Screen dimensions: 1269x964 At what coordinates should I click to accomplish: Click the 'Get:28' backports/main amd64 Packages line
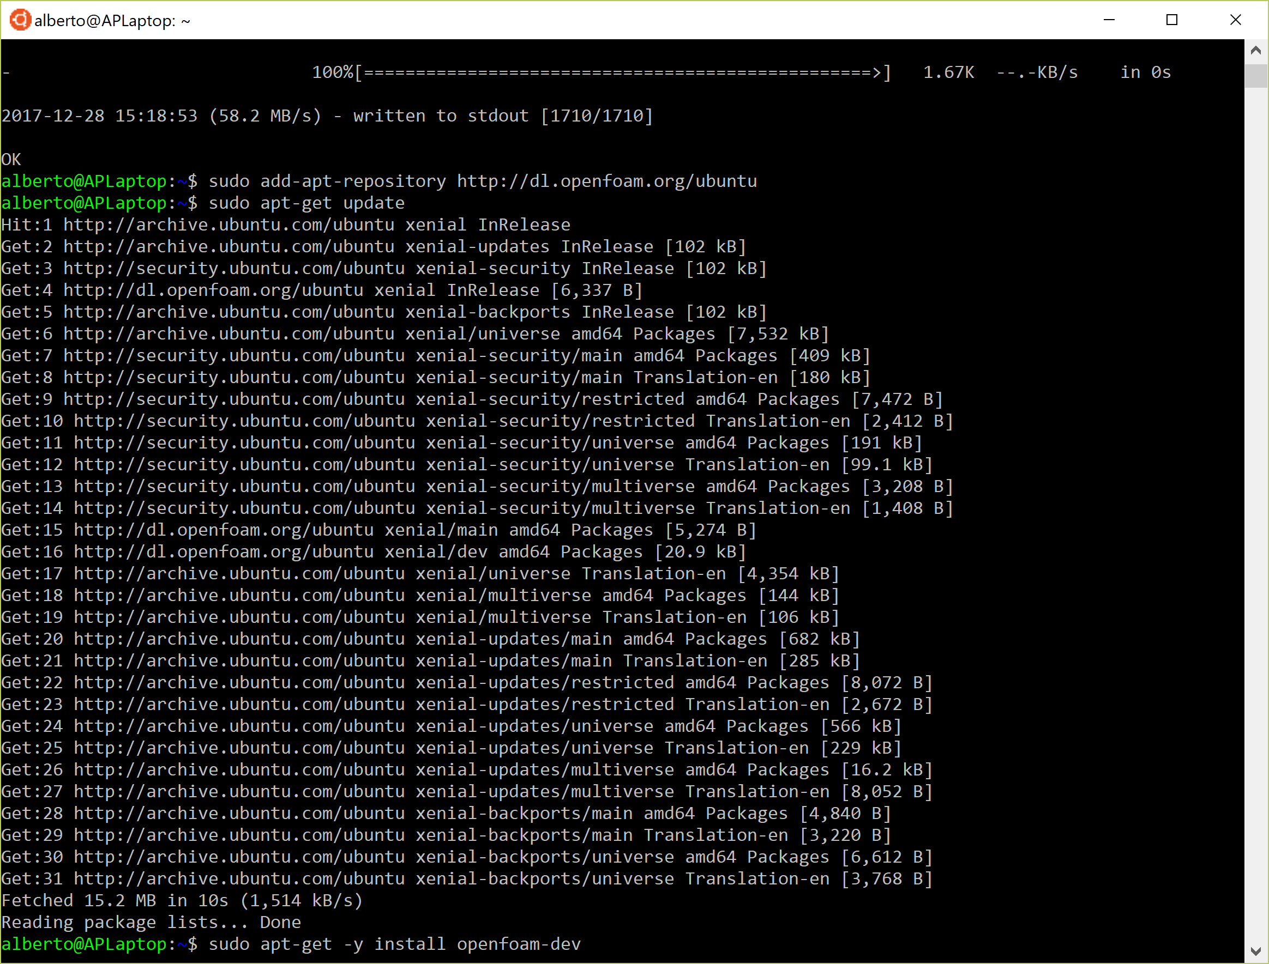tap(446, 814)
